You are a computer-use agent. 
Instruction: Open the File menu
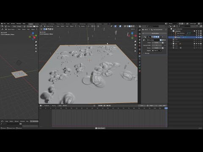(x=4, y=24)
